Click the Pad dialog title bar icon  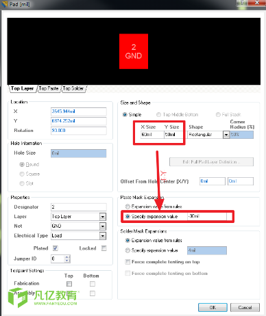(x=5, y=4)
